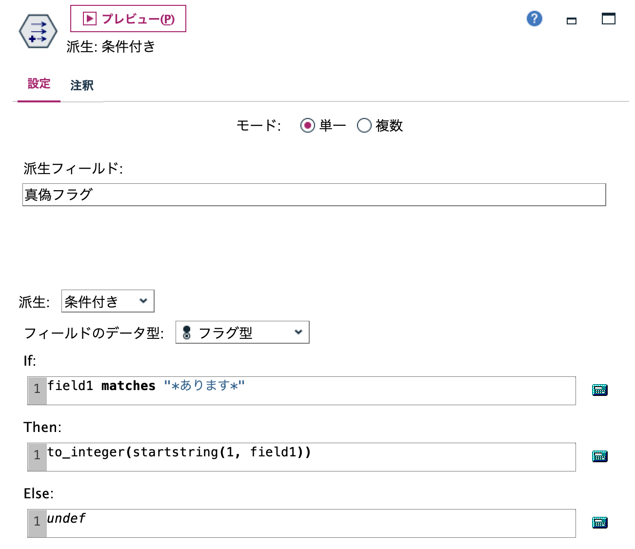Switch to the 設定 tab
This screenshot has height=549, width=635.
click(x=39, y=84)
